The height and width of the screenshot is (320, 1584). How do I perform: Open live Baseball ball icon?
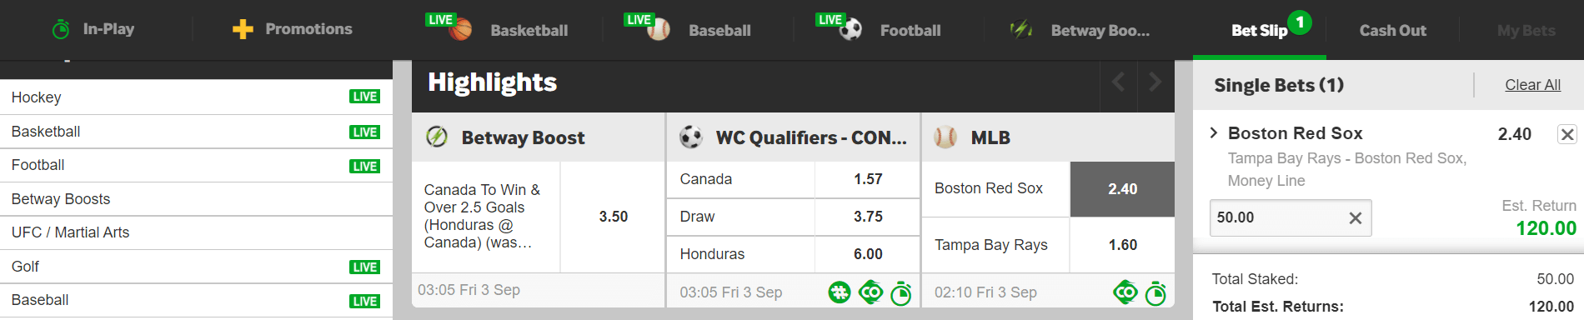pyautogui.click(x=659, y=30)
